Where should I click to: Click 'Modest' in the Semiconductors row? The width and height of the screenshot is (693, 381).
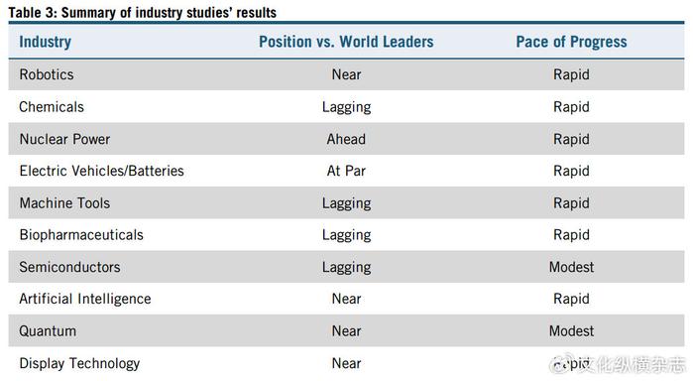571,267
